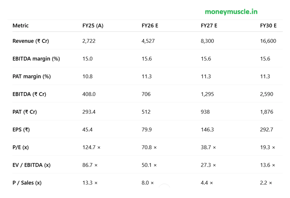Viewport: 290px width, 198px height.
Task: Select the PAT (₹ Cr) row label
Action: click(25, 112)
